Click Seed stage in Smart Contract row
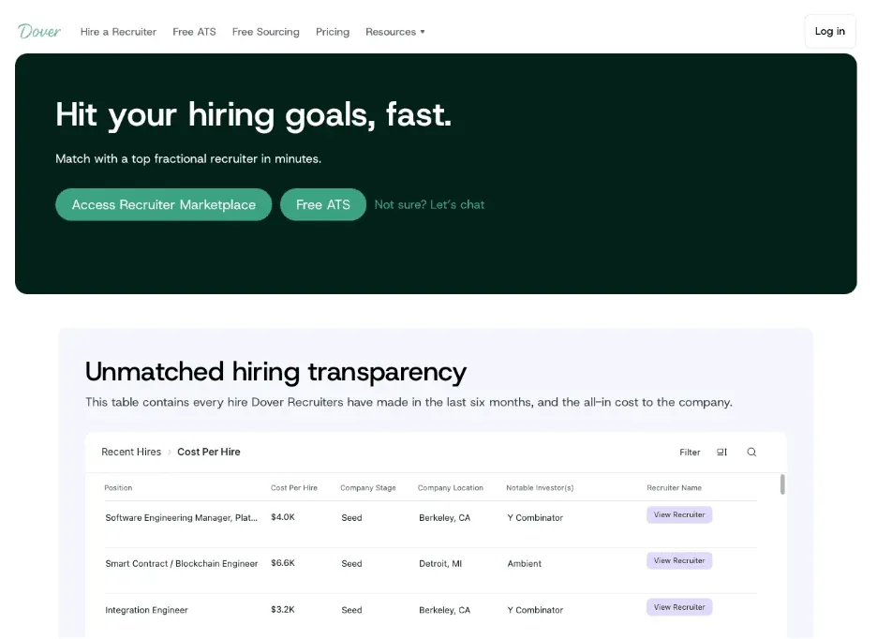Image resolution: width=877 pixels, height=639 pixels. point(351,563)
